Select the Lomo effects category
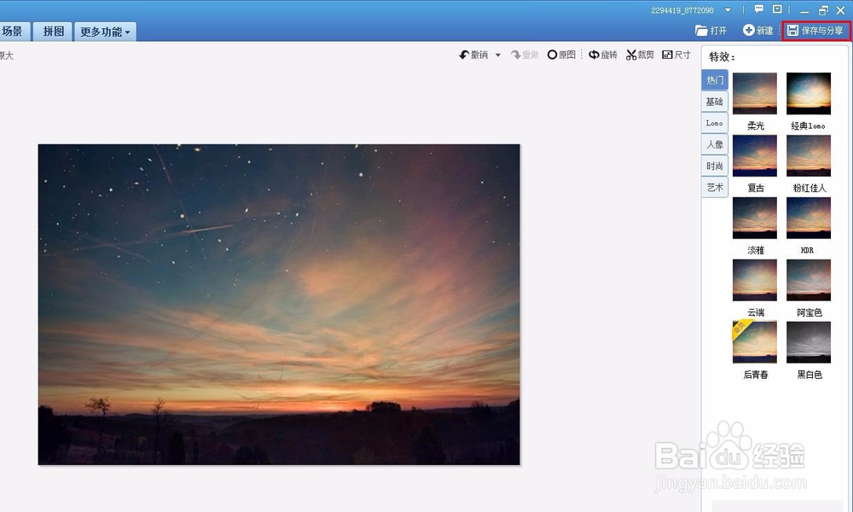Image resolution: width=853 pixels, height=512 pixels. click(x=715, y=123)
